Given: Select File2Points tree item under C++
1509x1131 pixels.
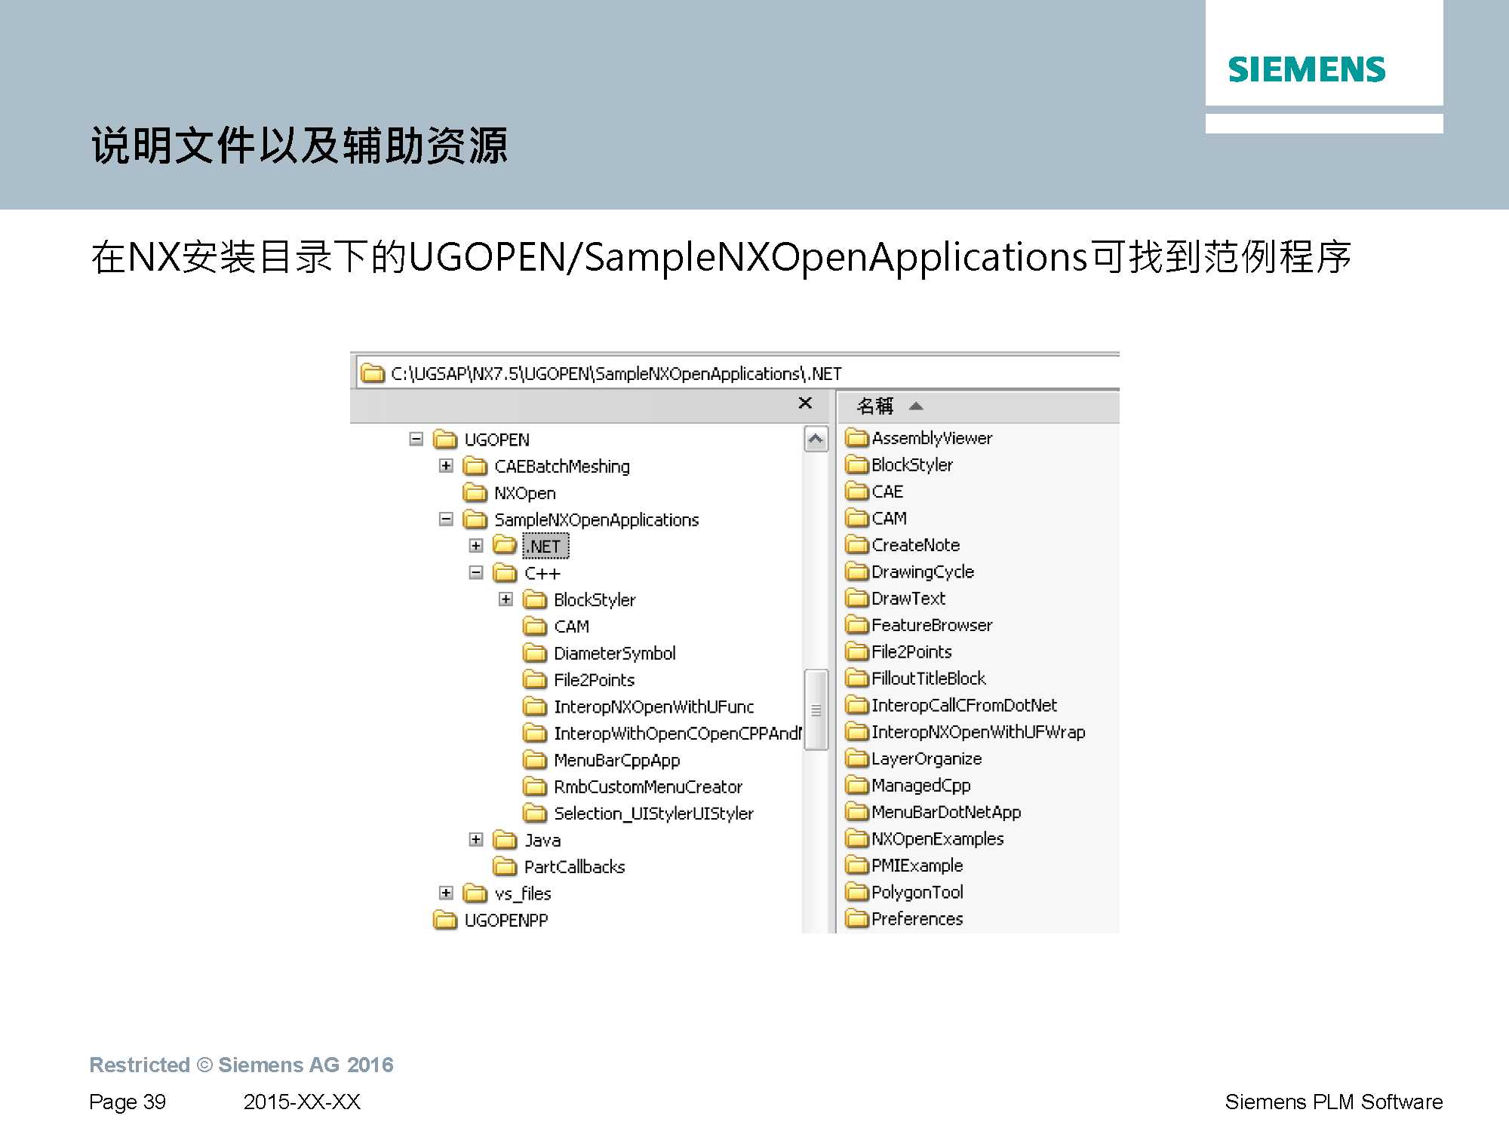Looking at the screenshot, I should click(x=594, y=680).
